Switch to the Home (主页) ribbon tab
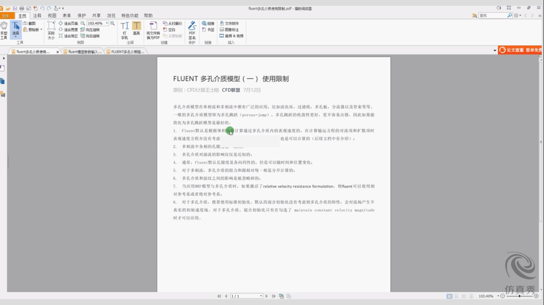 (22, 16)
